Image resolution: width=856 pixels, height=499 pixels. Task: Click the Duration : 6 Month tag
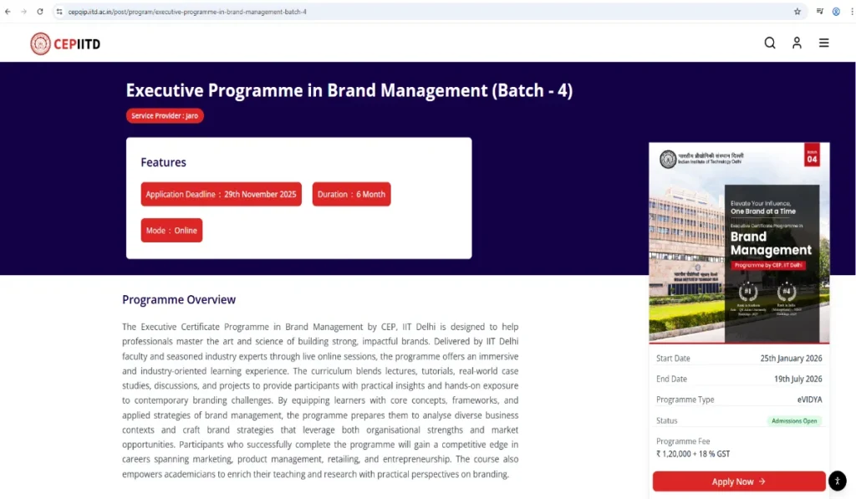[351, 194]
